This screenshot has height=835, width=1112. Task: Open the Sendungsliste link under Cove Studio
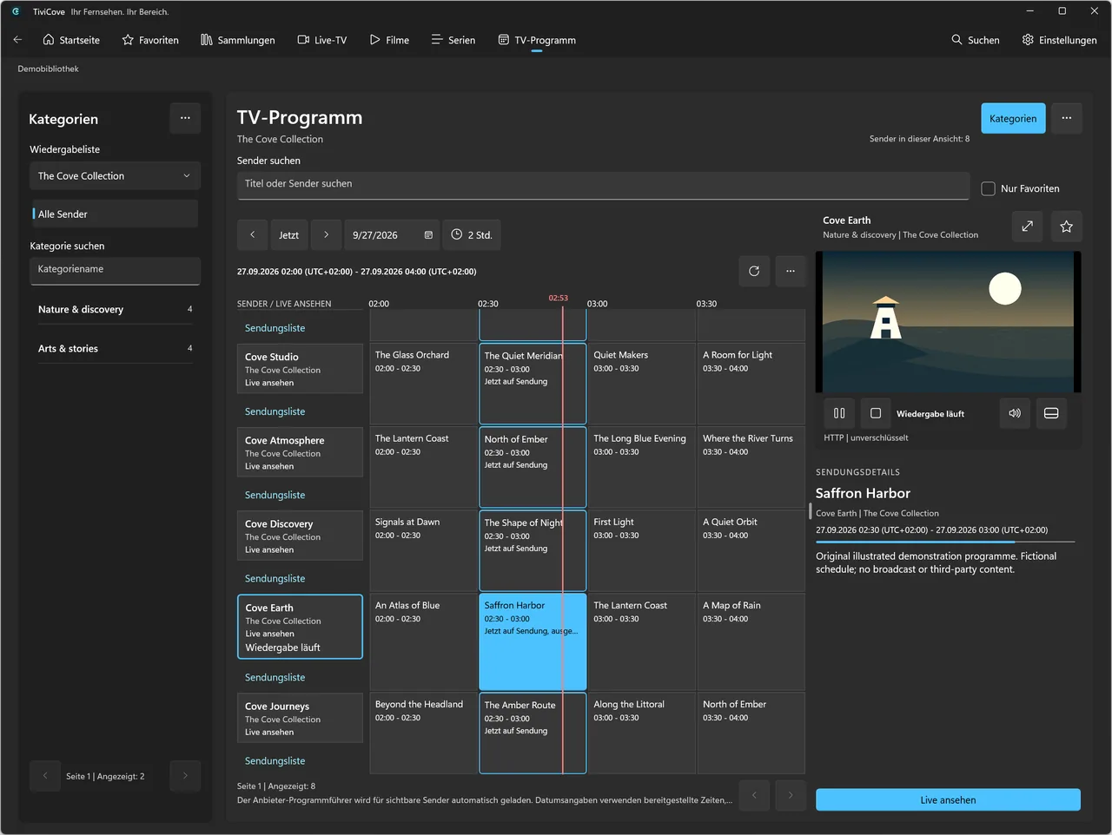[x=275, y=411]
